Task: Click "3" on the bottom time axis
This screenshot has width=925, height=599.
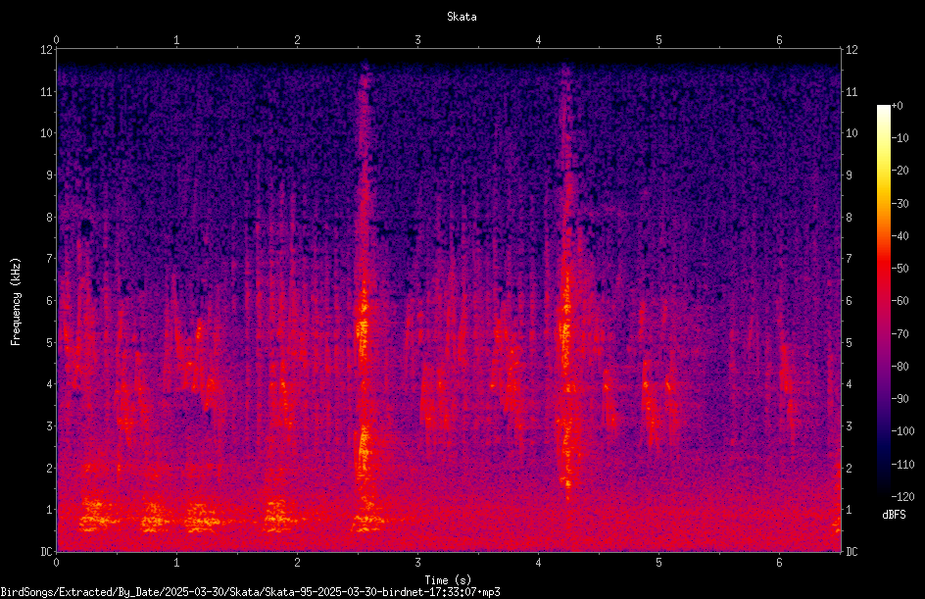Action: click(417, 563)
